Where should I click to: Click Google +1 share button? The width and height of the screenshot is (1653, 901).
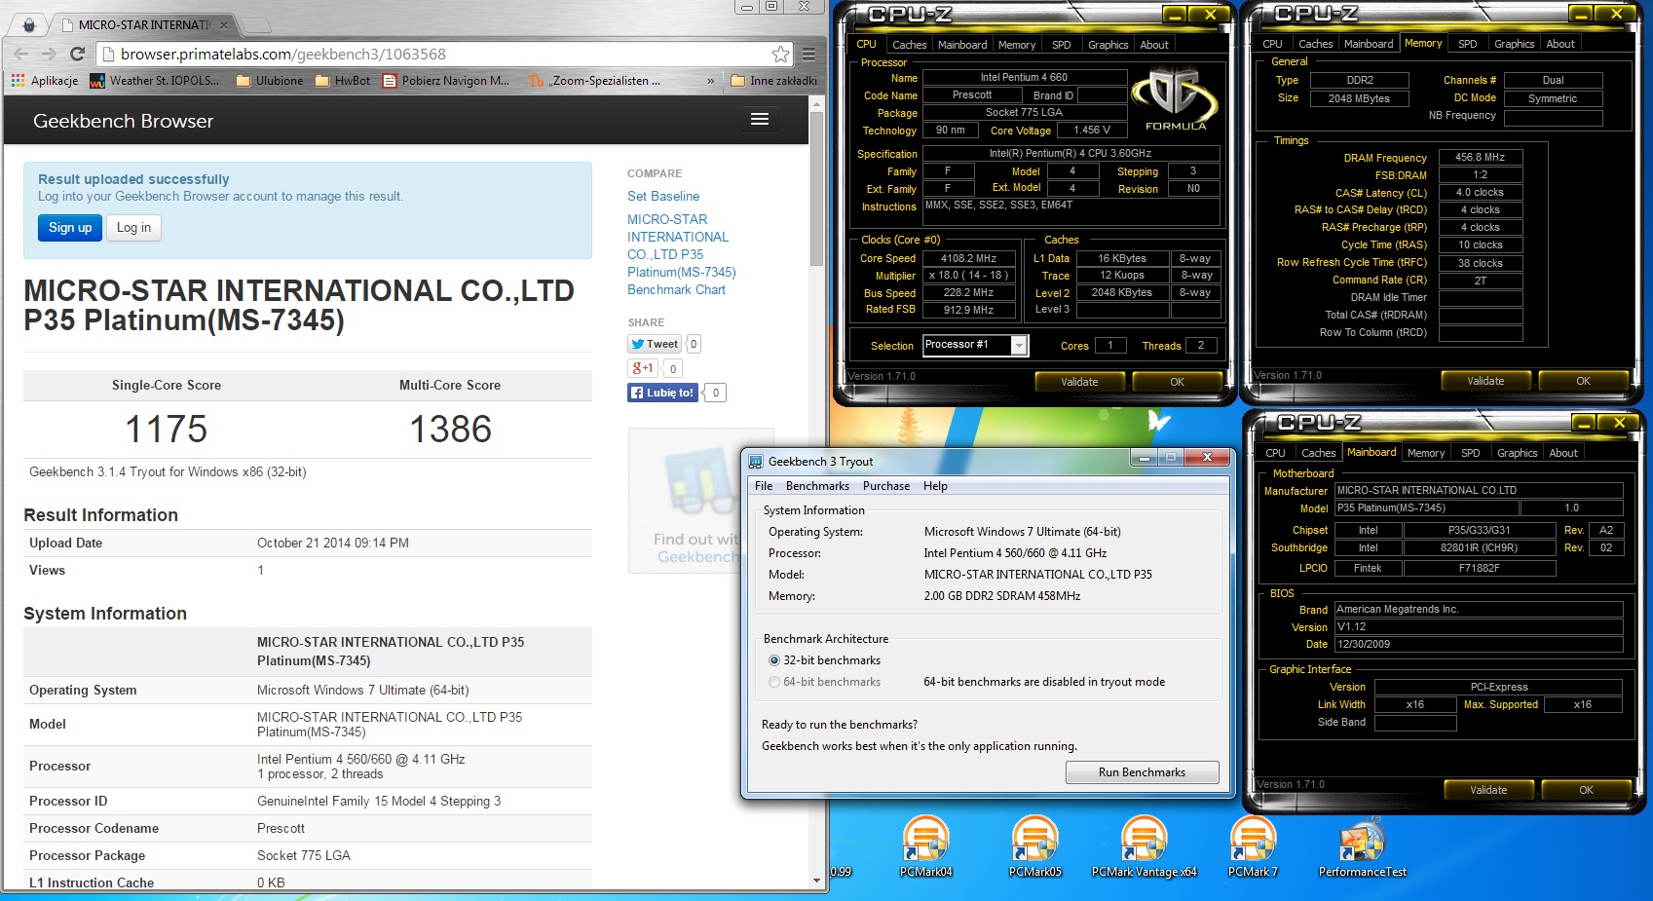(643, 368)
